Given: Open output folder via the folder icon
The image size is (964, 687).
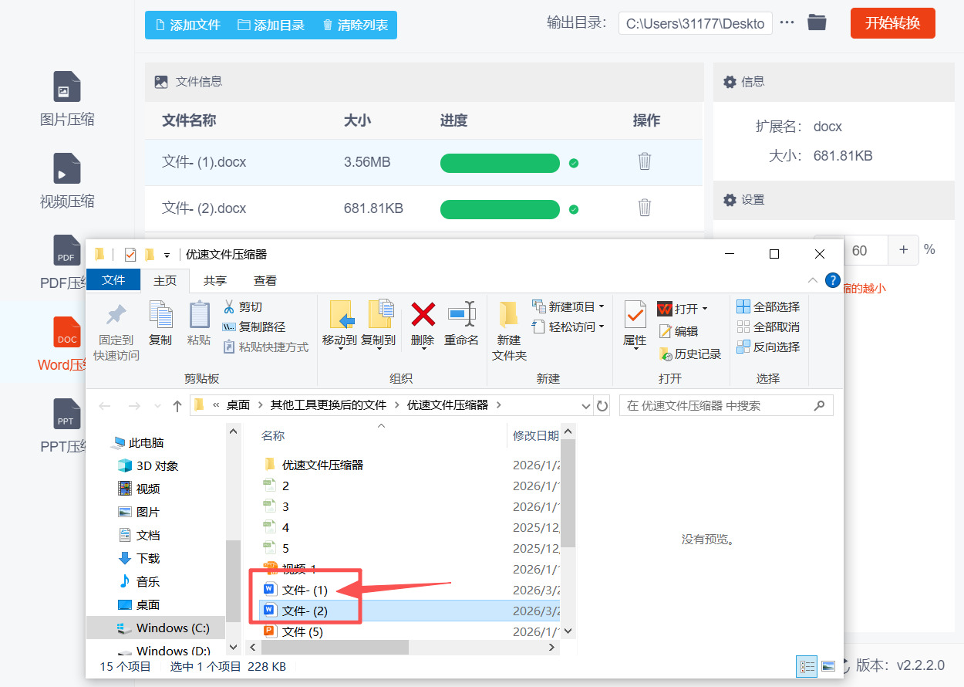Looking at the screenshot, I should (817, 23).
